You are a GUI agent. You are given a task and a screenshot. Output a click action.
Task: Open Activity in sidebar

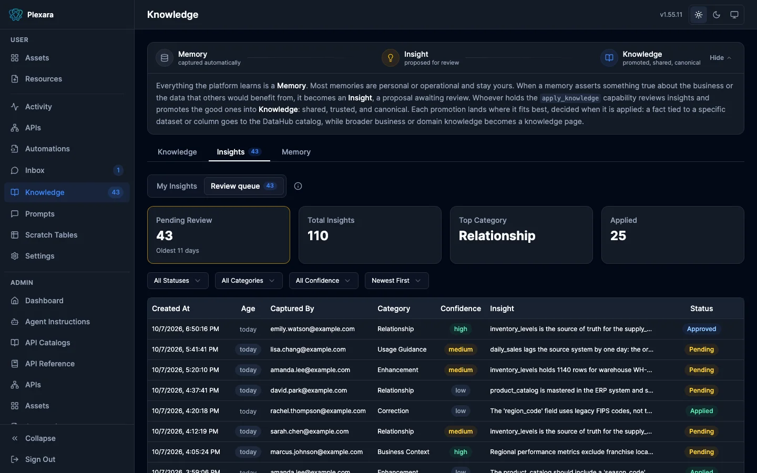(x=67, y=107)
